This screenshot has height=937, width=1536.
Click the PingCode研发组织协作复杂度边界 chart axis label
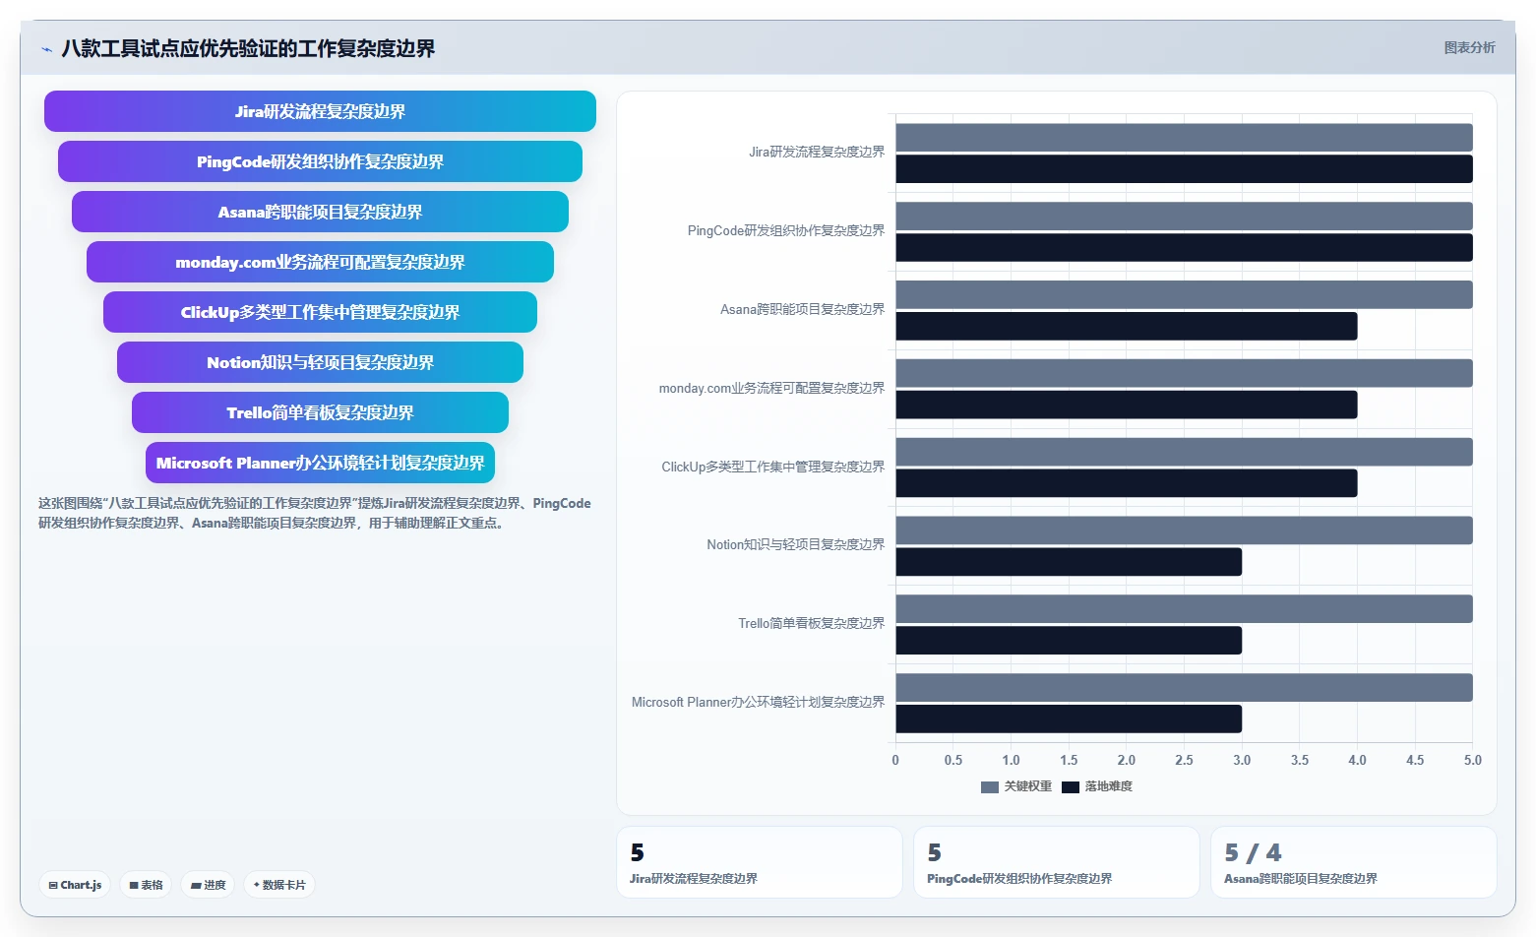pyautogui.click(x=786, y=231)
